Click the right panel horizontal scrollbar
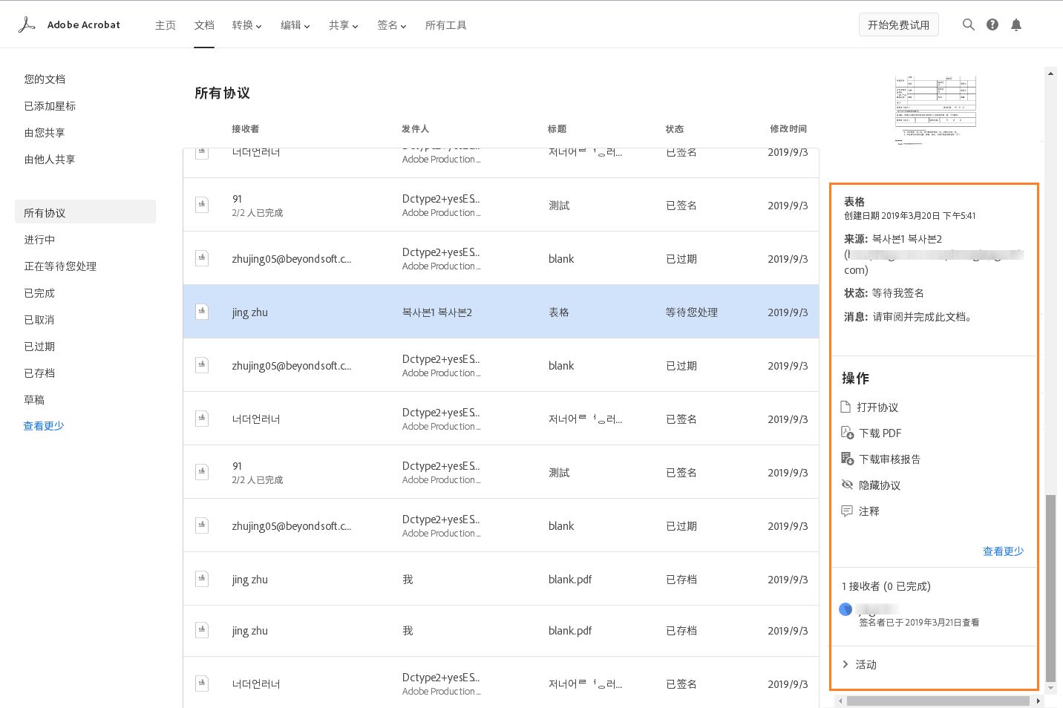The height and width of the screenshot is (708, 1063). click(938, 701)
